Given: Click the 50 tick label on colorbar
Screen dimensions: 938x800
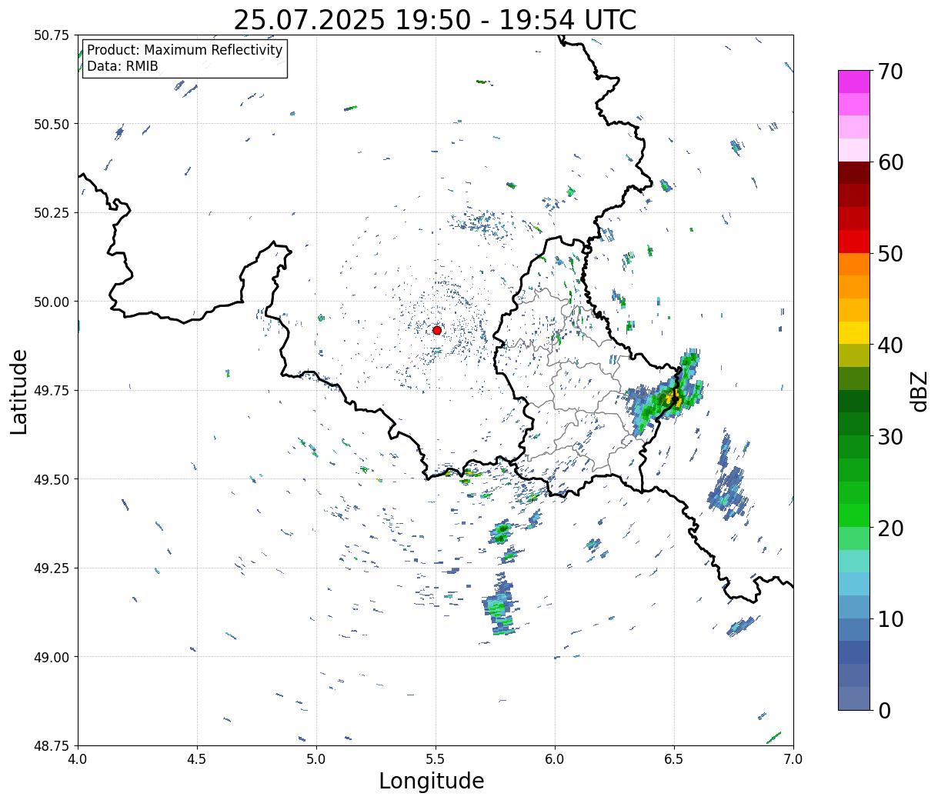Looking at the screenshot, I should [891, 254].
